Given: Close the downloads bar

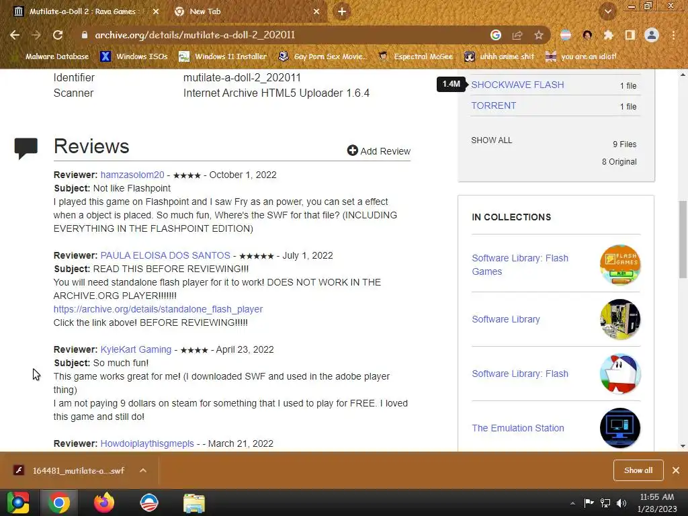Looking at the screenshot, I should pyautogui.click(x=676, y=470).
